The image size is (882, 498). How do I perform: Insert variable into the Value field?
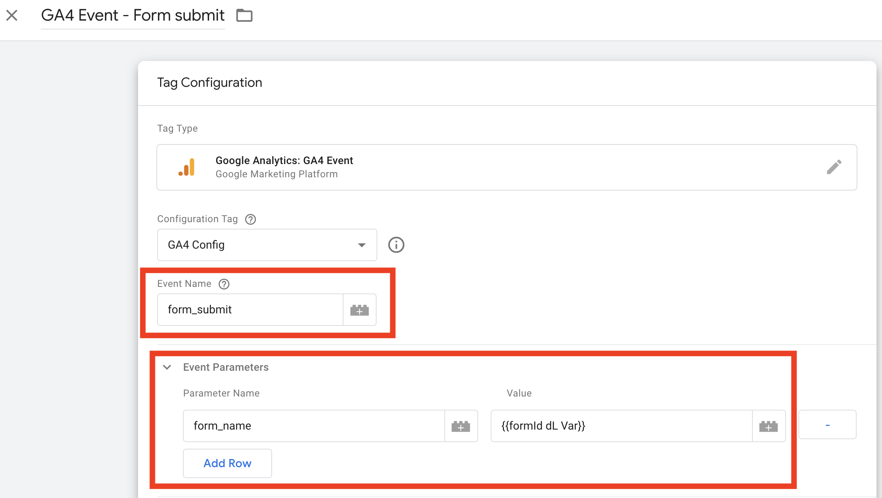click(769, 426)
